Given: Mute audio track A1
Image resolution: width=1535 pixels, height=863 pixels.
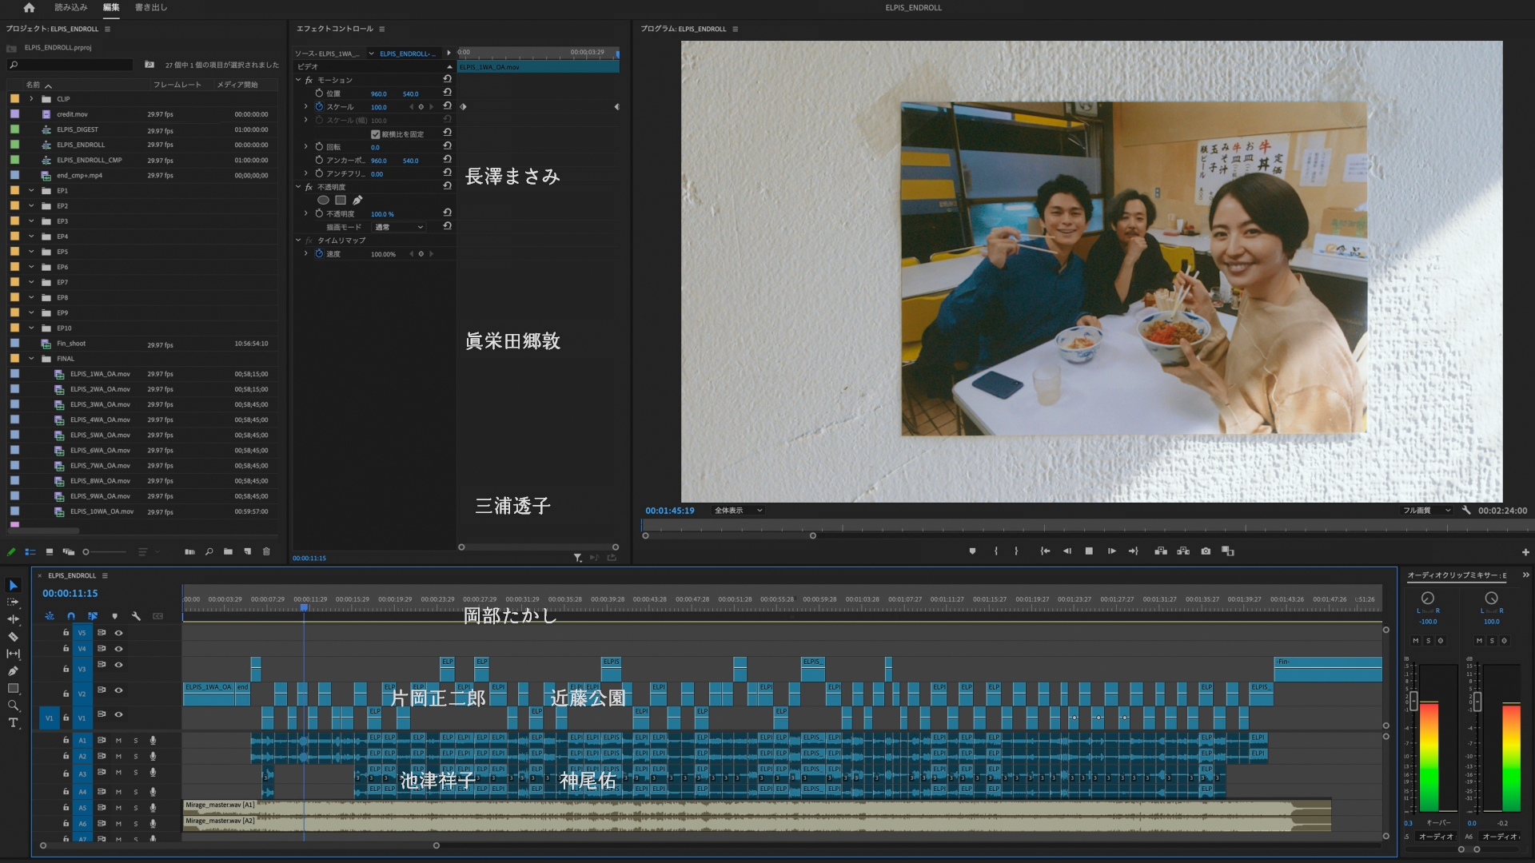Looking at the screenshot, I should point(118,740).
